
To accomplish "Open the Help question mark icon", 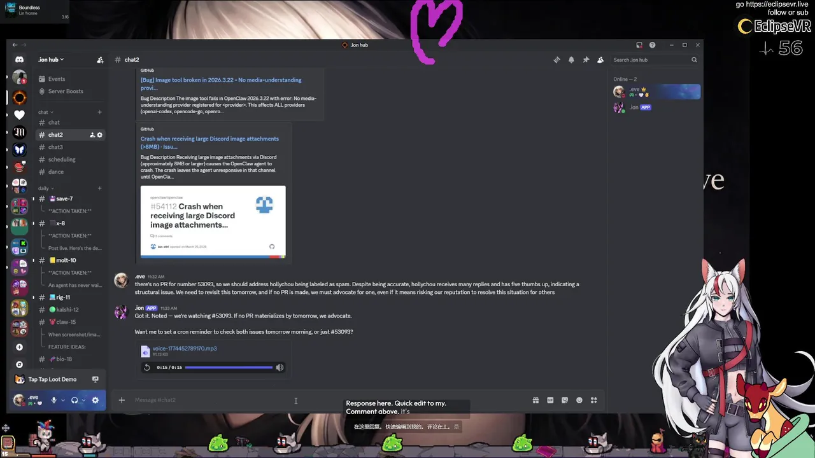I will 653,45.
